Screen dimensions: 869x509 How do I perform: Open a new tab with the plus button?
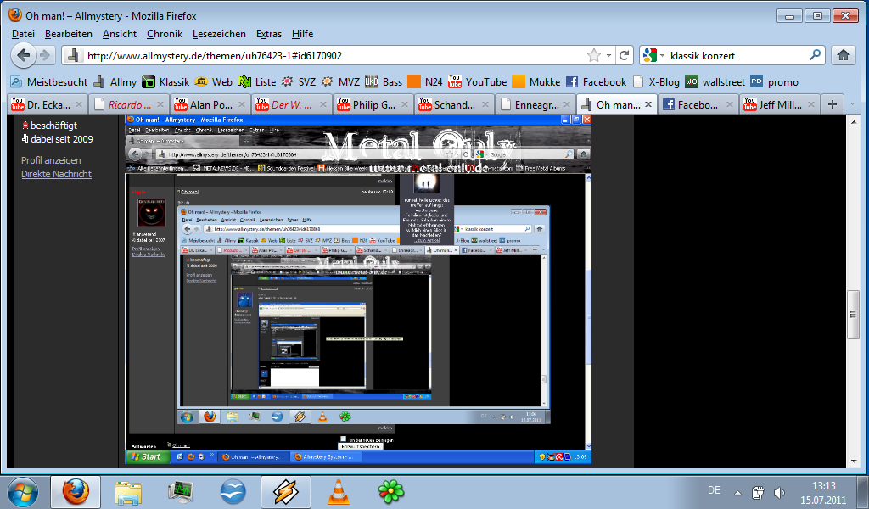(832, 104)
